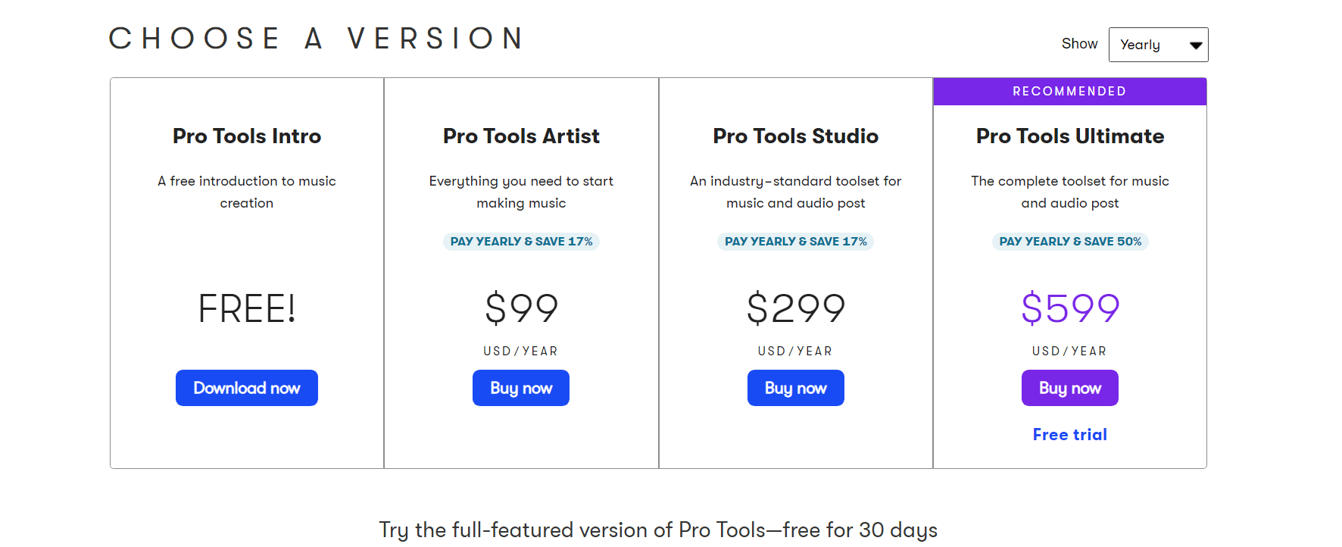Click Artist Pay Yearly & Save 17% badge

[521, 242]
